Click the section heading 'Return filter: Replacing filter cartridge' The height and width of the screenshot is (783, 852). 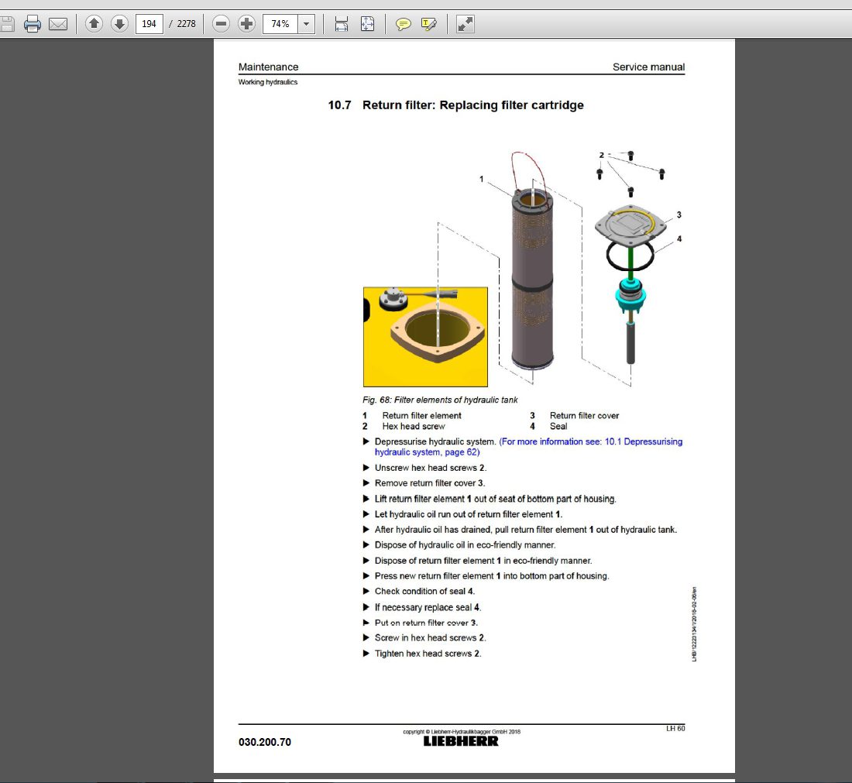473,105
